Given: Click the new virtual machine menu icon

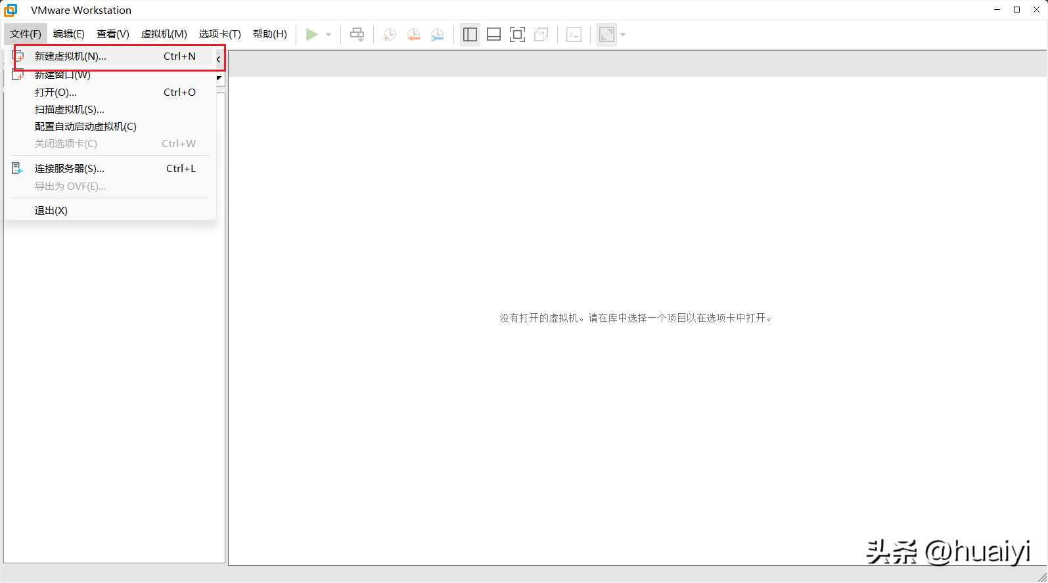Looking at the screenshot, I should click(x=18, y=56).
